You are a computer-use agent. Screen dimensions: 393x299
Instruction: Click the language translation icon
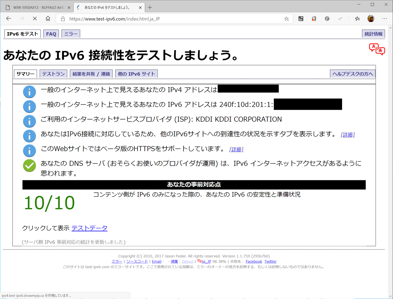click(x=377, y=49)
